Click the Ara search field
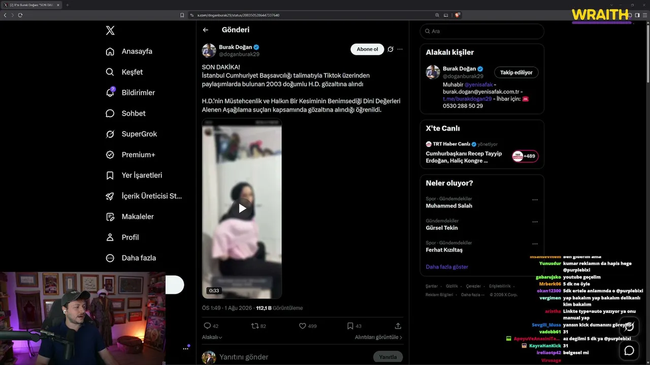Screen dimensions: 650x365 pos(482,31)
